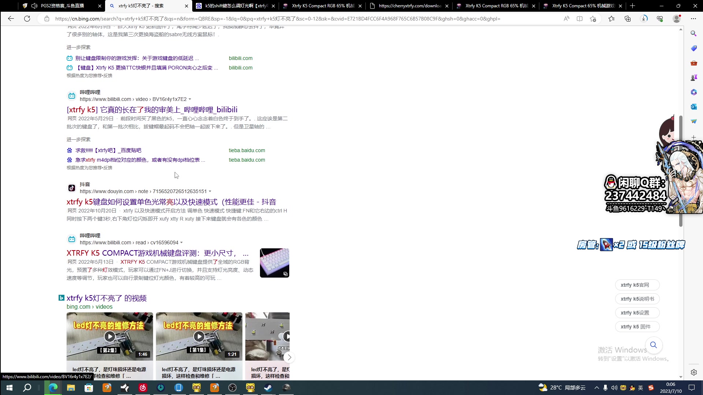Open OBS Studio from taskbar
Image resolution: width=703 pixels, height=395 pixels.
[232, 388]
